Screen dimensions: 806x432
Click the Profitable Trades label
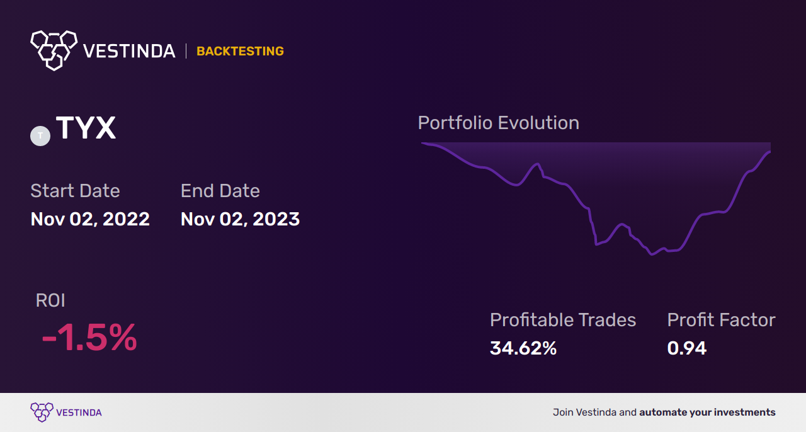[x=562, y=320]
